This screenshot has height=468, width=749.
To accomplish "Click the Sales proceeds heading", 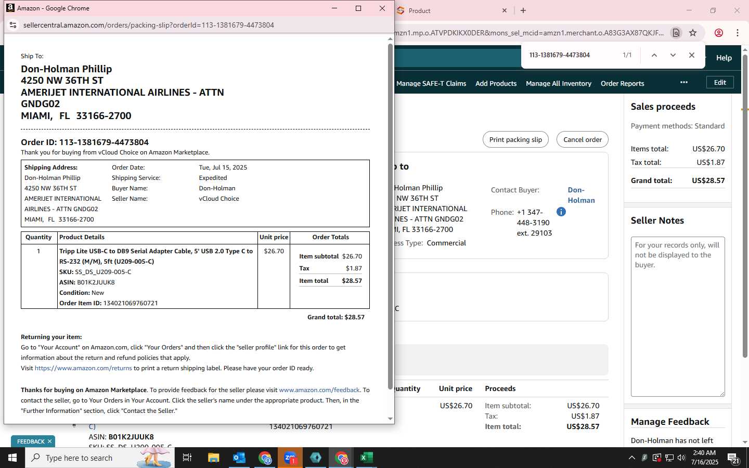I will click(x=663, y=107).
